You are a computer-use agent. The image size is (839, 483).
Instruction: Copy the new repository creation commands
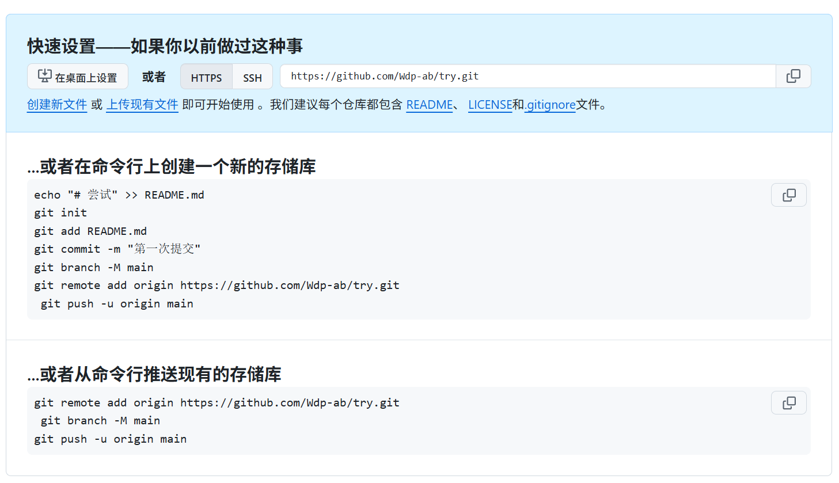[788, 195]
